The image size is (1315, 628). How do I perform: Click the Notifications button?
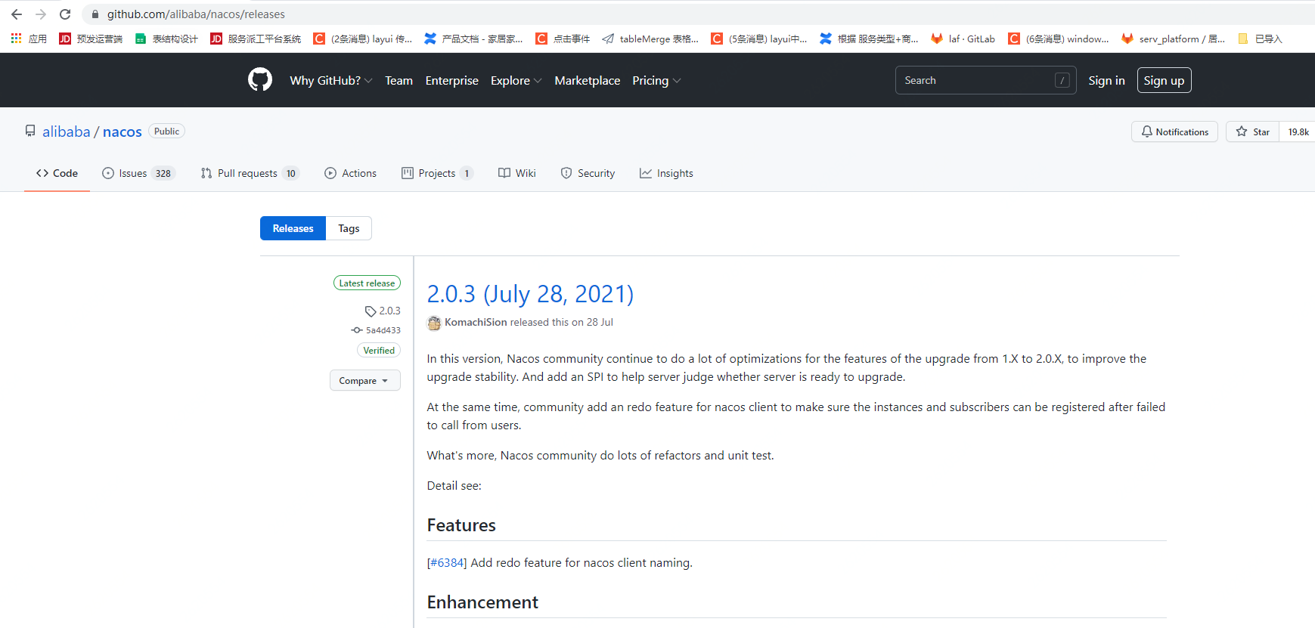coord(1174,131)
